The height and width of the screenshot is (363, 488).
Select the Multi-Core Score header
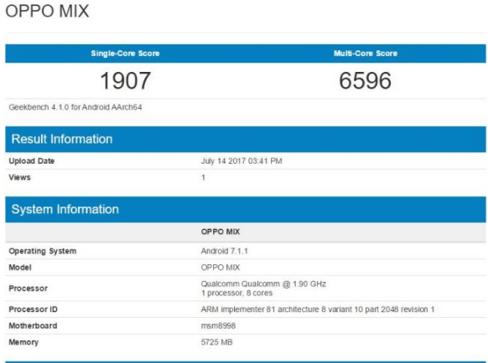click(366, 54)
